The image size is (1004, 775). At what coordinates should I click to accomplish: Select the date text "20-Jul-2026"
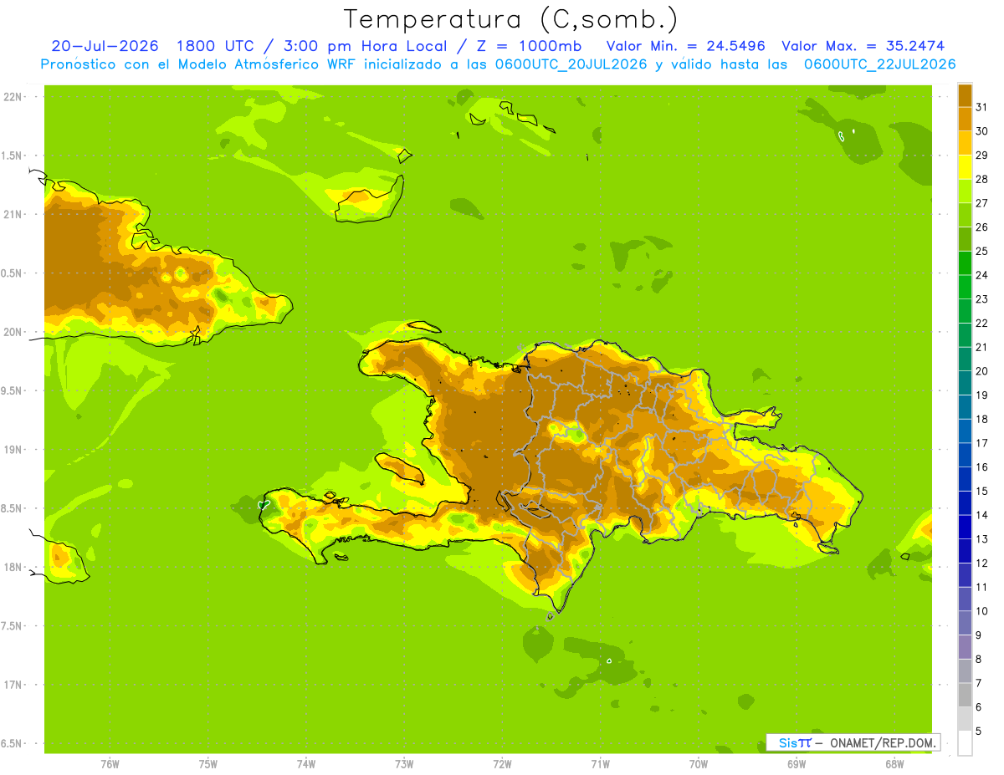105,46
